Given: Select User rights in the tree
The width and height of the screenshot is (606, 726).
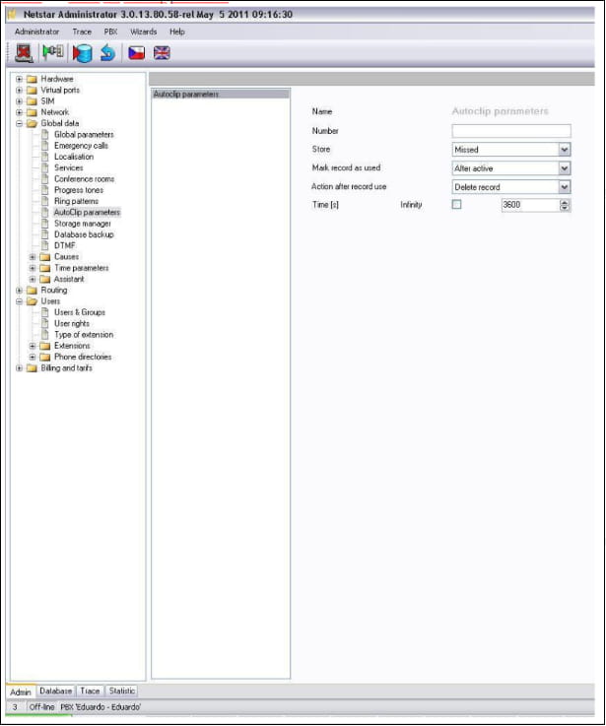Looking at the screenshot, I should tap(72, 323).
